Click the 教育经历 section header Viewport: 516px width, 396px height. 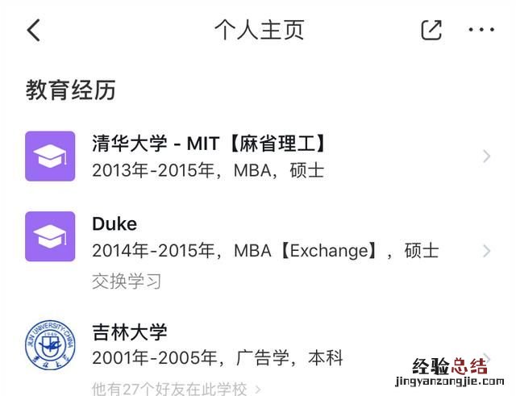[x=71, y=90]
